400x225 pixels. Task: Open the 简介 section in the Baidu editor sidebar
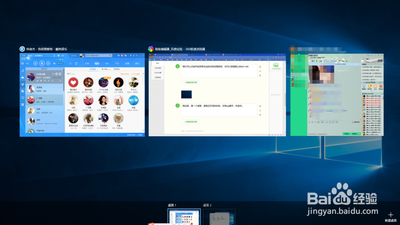tap(158, 63)
